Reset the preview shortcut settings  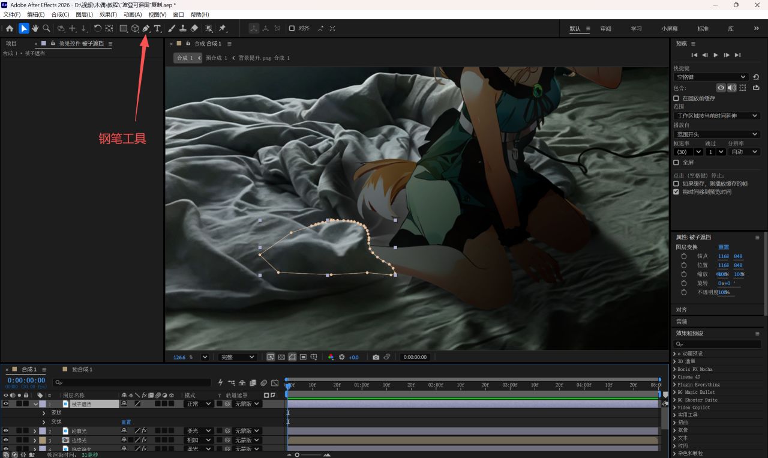point(755,77)
